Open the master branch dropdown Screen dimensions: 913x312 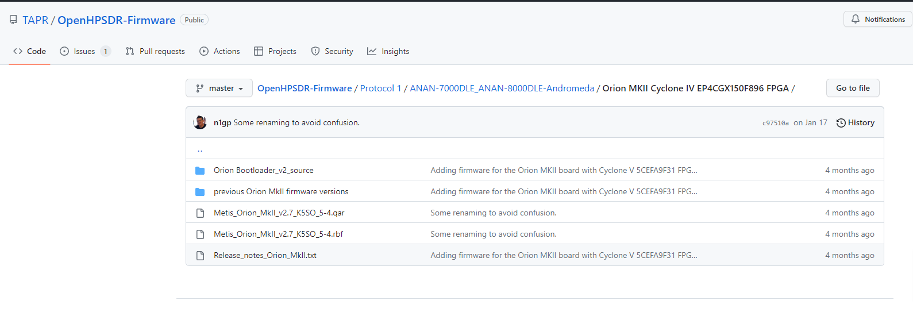pos(219,88)
